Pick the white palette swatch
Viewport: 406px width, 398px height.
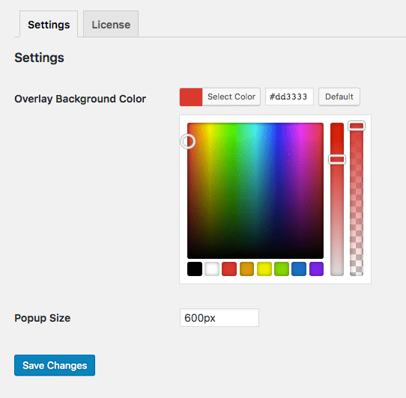pos(212,269)
